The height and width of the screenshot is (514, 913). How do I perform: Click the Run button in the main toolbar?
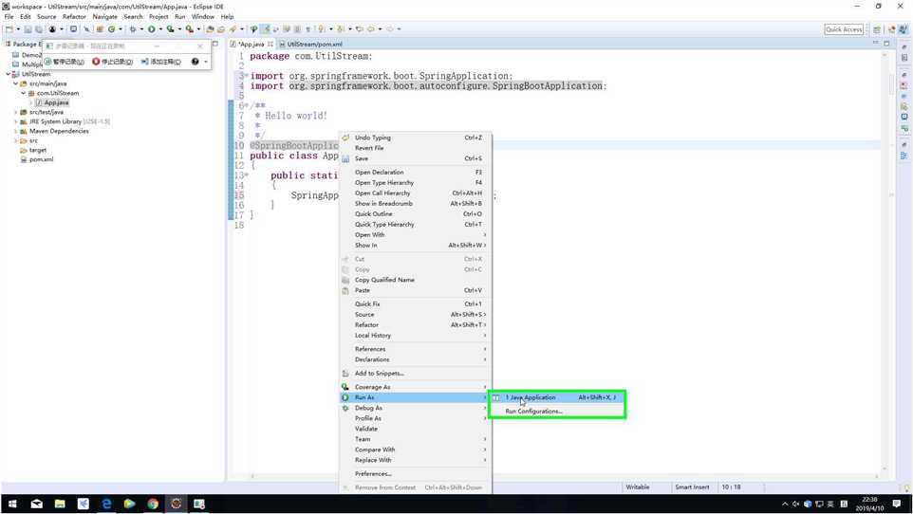pyautogui.click(x=152, y=29)
